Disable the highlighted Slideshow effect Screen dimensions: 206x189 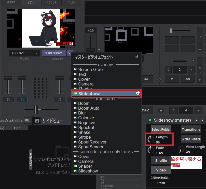click(x=75, y=93)
